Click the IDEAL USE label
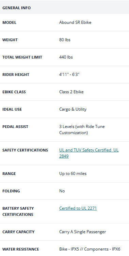This screenshot has width=129, height=256. (12, 109)
